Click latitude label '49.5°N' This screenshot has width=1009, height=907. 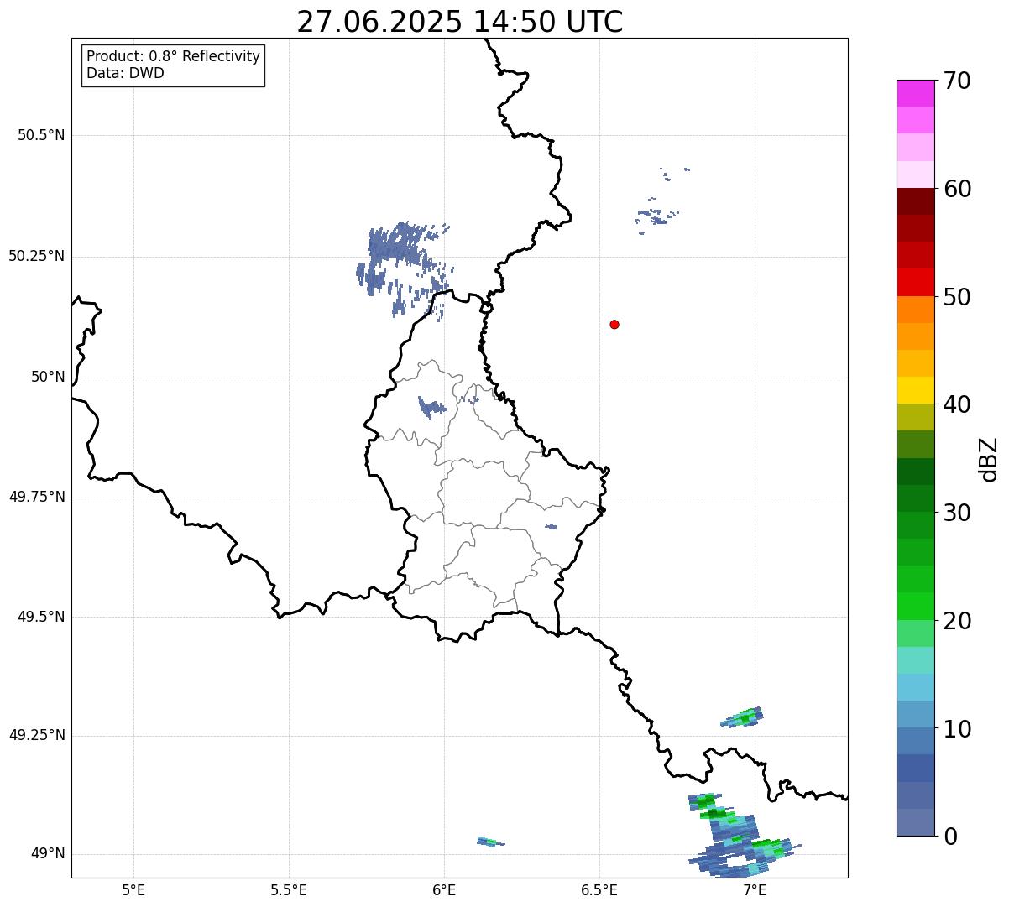tap(41, 617)
